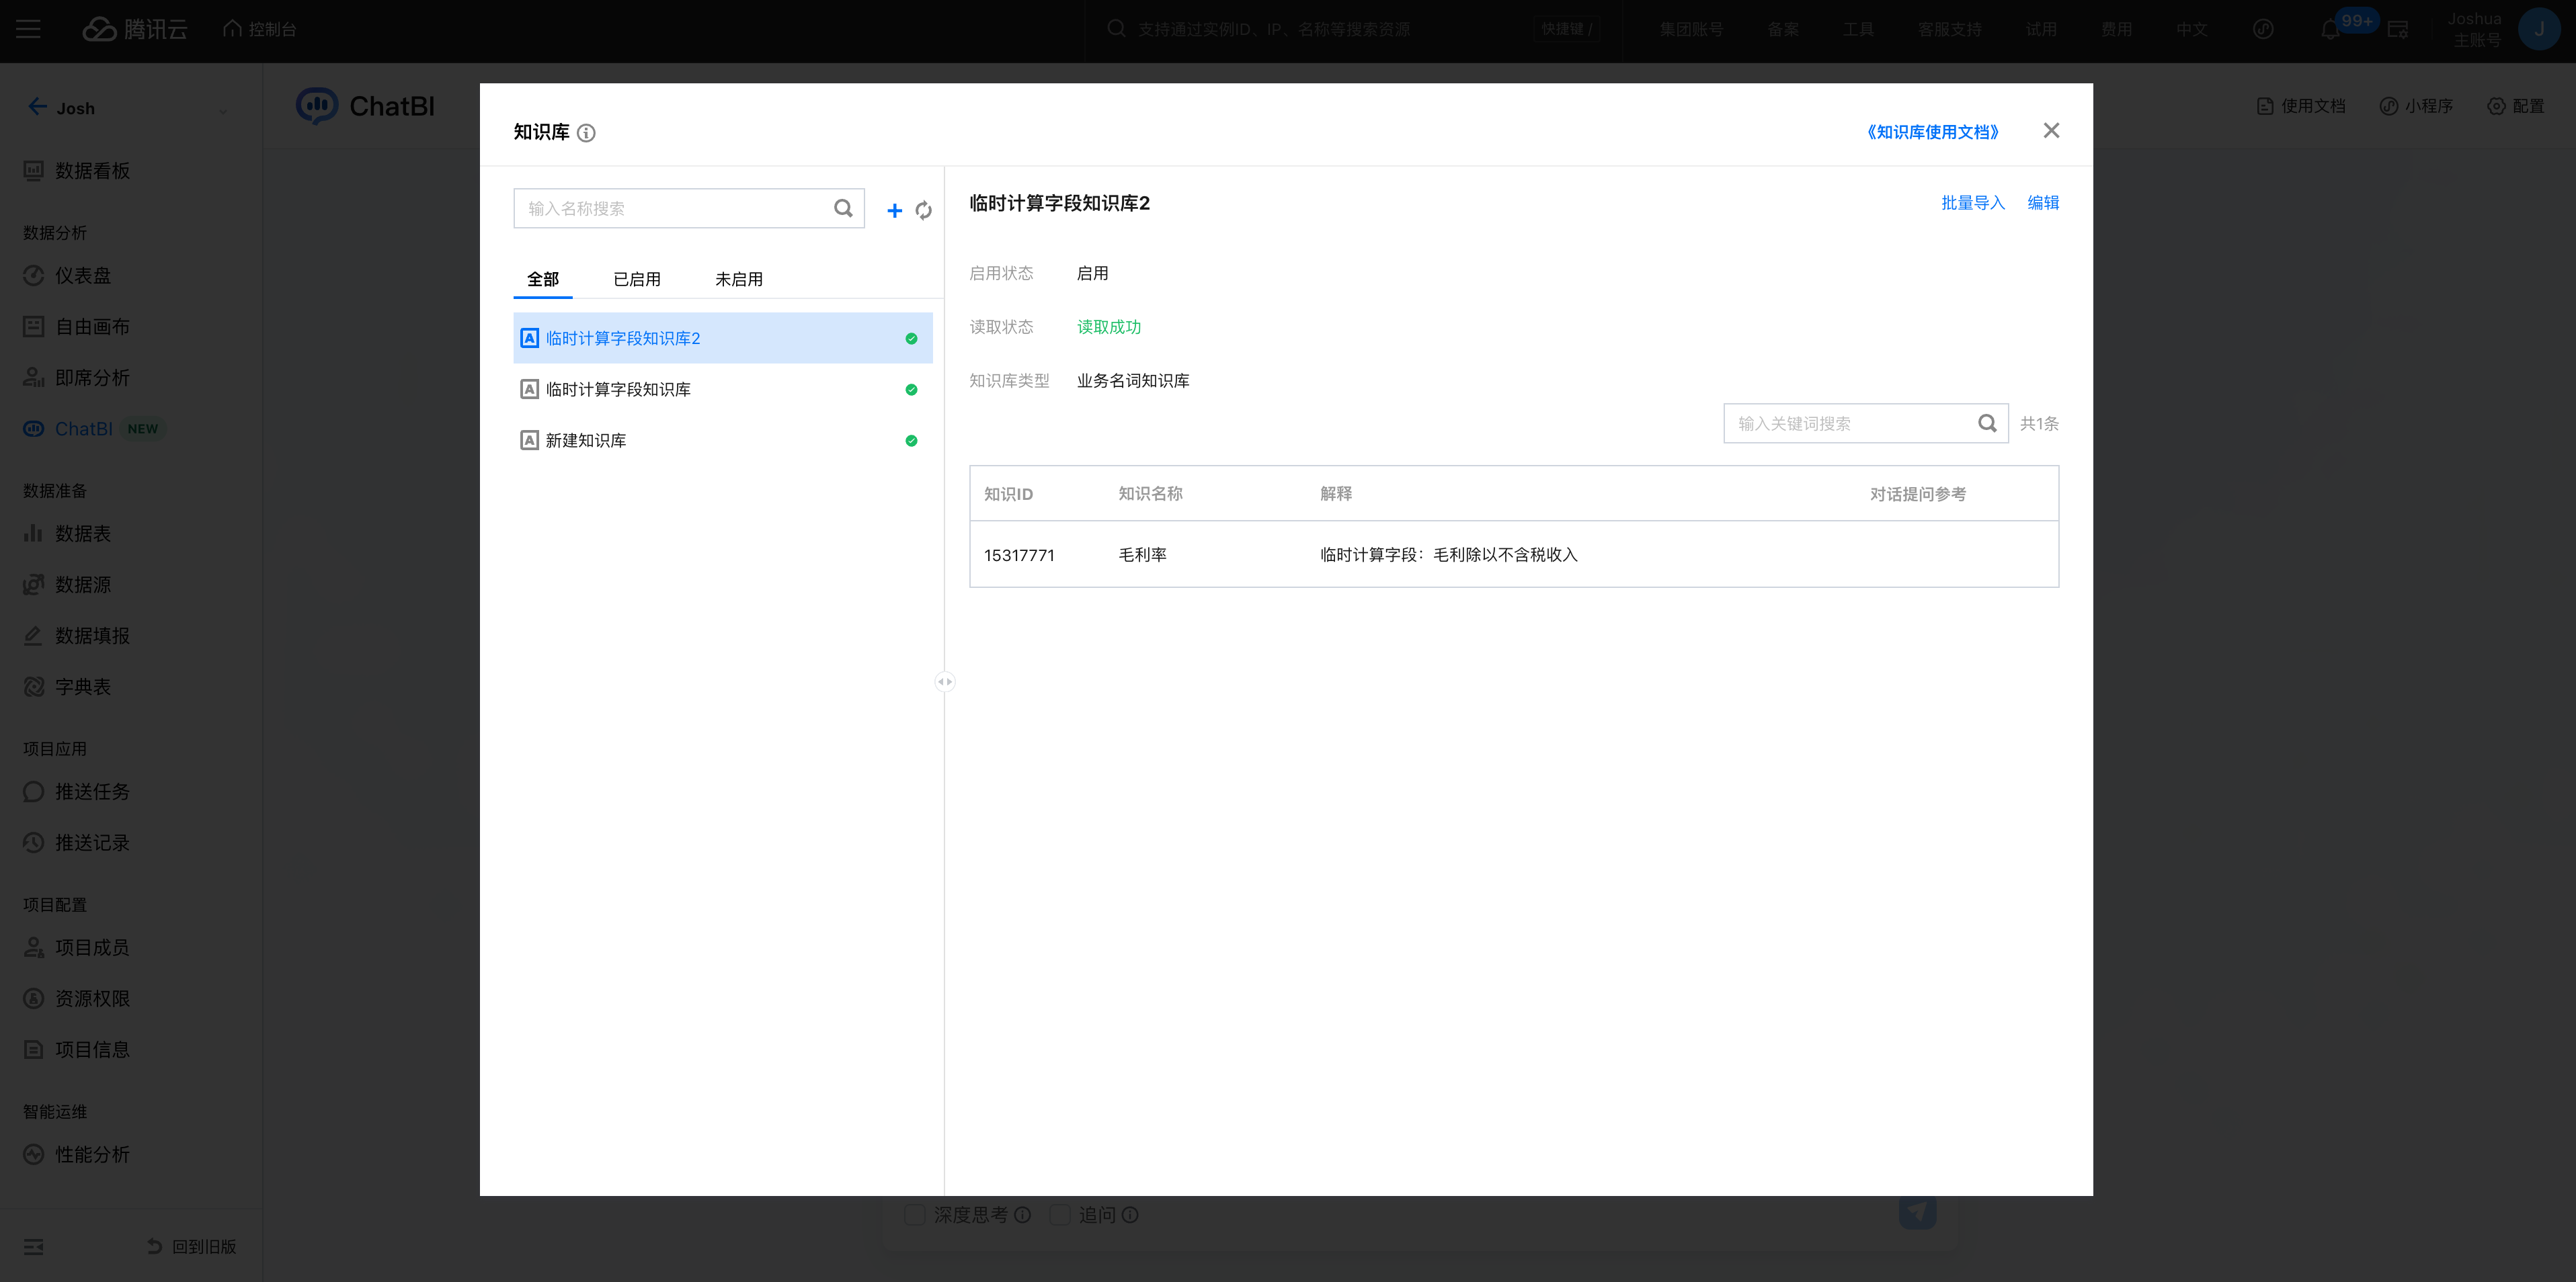The width and height of the screenshot is (2576, 1282).
Task: Open the notification bell icon
Action: (2330, 30)
